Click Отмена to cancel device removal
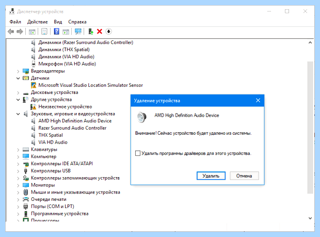The image size is (320, 237). click(x=244, y=176)
